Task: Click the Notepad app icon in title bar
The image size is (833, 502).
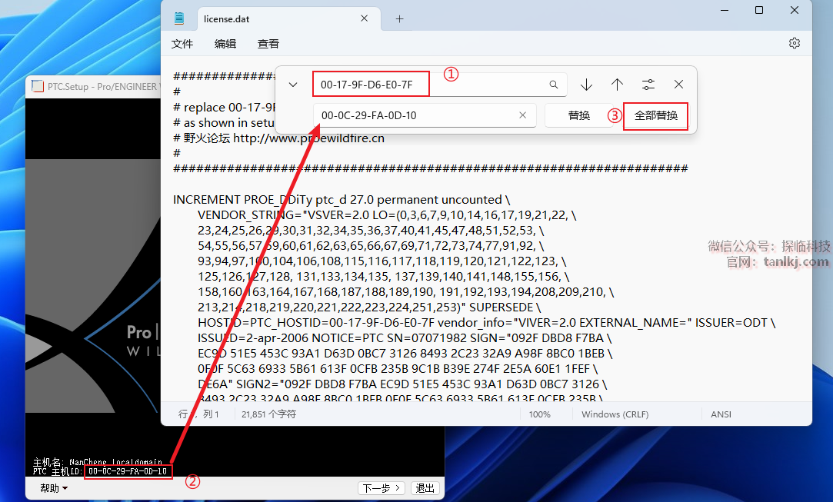Action: (179, 18)
